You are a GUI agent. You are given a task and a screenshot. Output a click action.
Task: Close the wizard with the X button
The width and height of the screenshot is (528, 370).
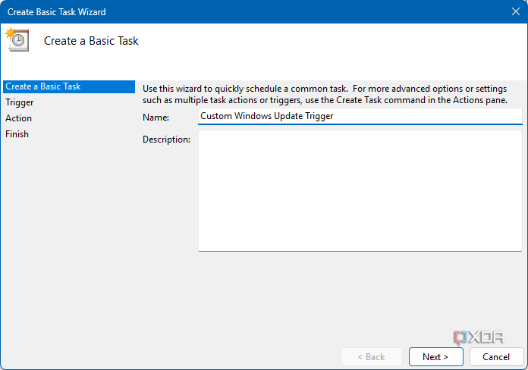coord(516,12)
